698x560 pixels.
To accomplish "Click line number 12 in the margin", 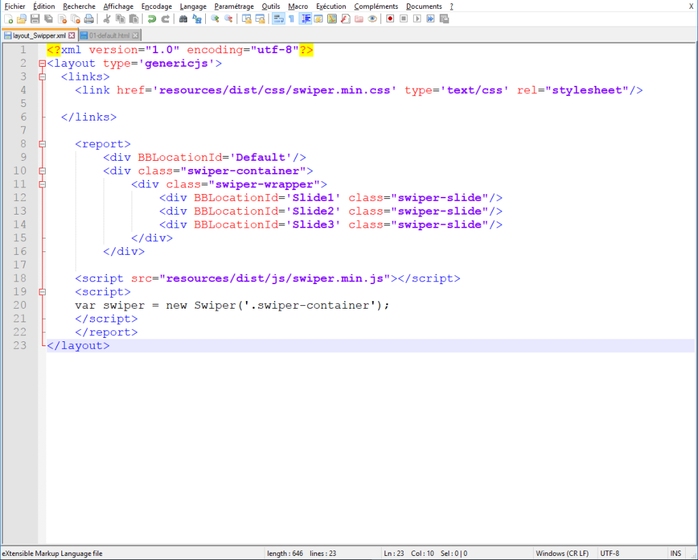I will pyautogui.click(x=20, y=198).
